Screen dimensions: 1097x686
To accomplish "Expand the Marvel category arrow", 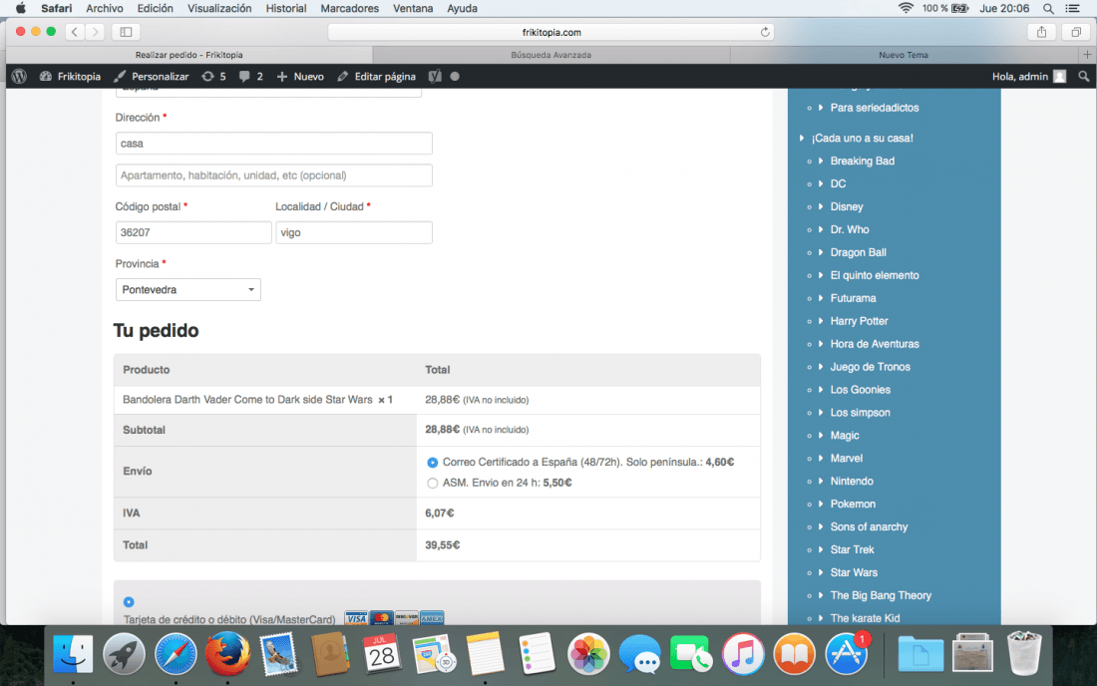I will pos(821,458).
